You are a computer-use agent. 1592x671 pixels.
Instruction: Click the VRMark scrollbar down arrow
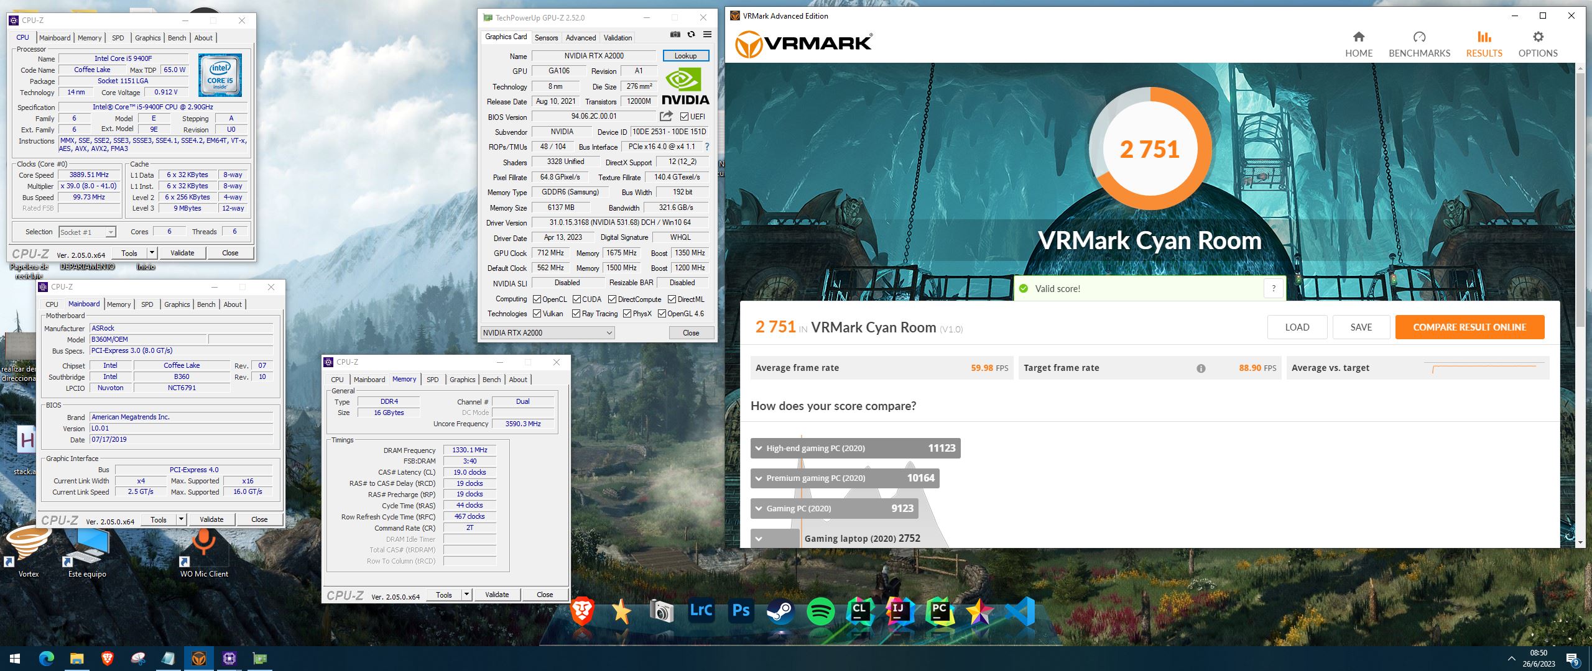coord(1581,542)
